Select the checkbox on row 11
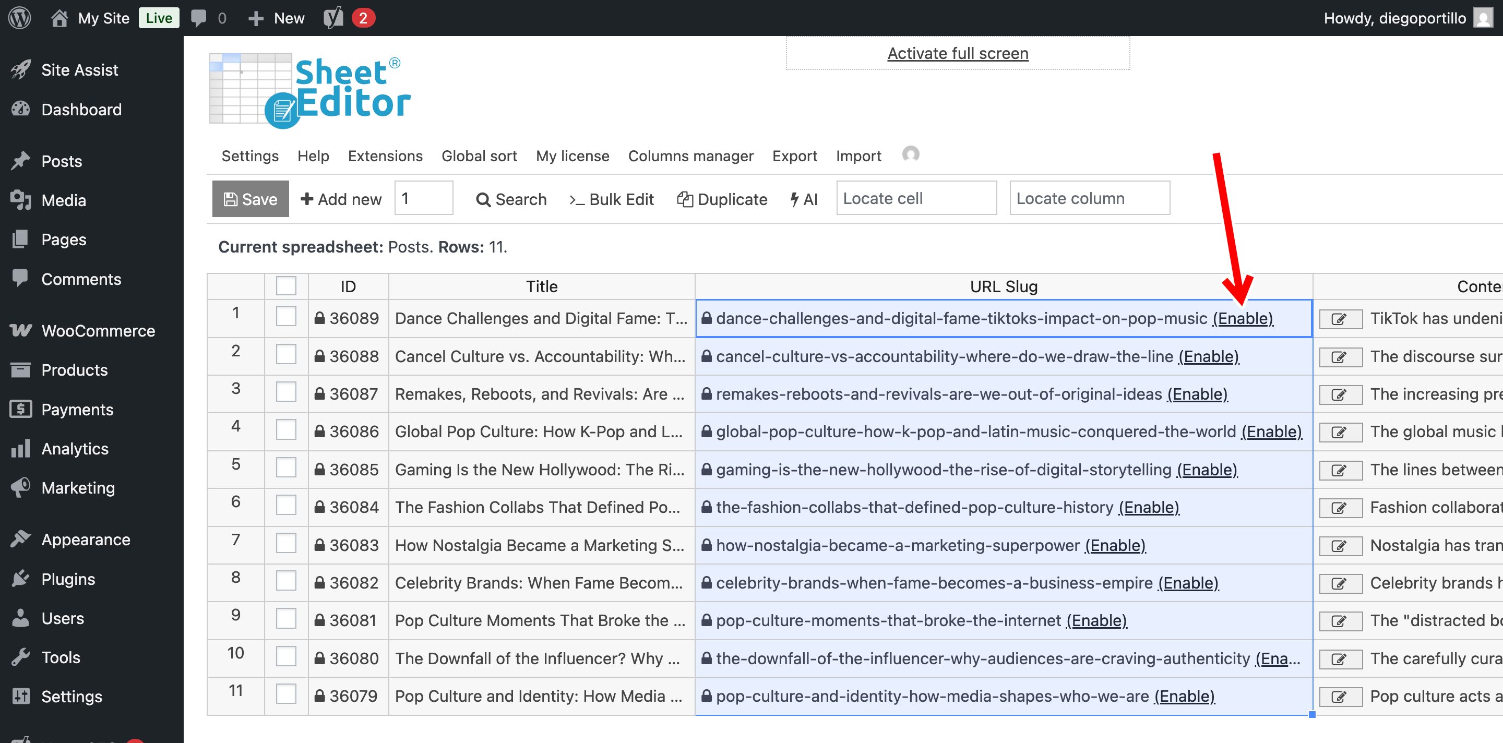 coord(286,694)
